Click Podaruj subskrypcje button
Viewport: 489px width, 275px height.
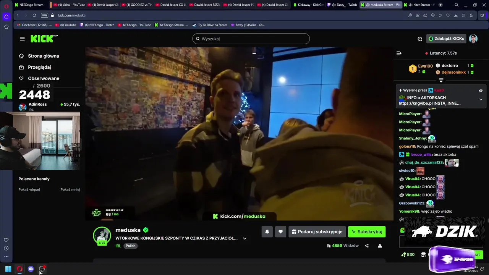tap(317, 231)
